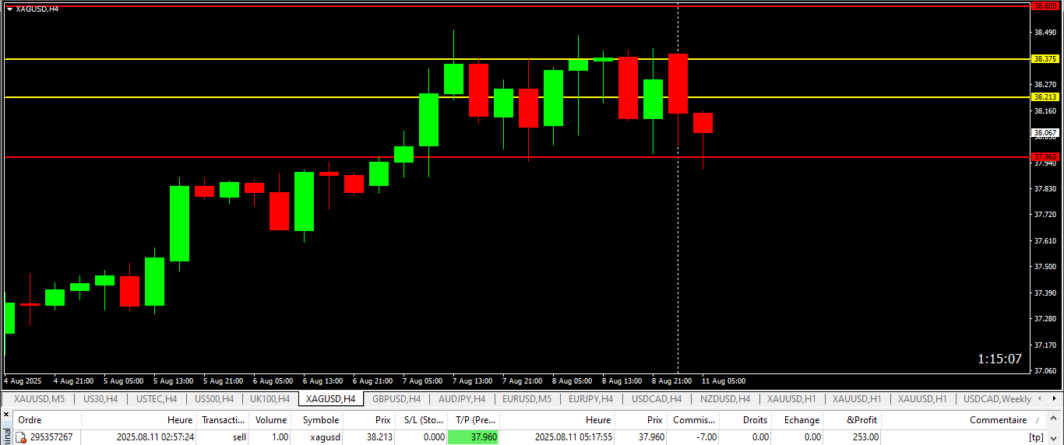Screen dimensions: 1064x445
Task: Click the Echange column header
Action: tap(798, 420)
